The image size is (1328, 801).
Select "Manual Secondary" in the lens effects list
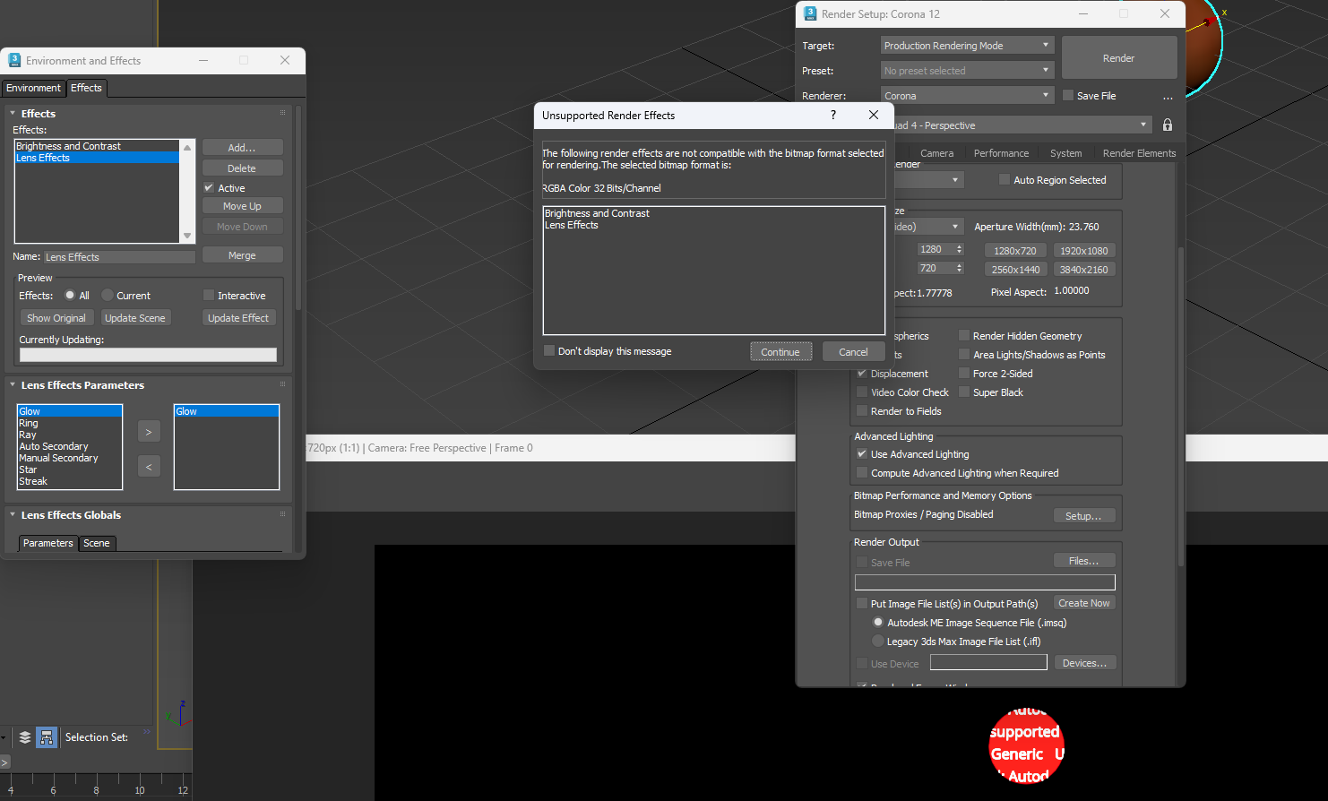(58, 458)
